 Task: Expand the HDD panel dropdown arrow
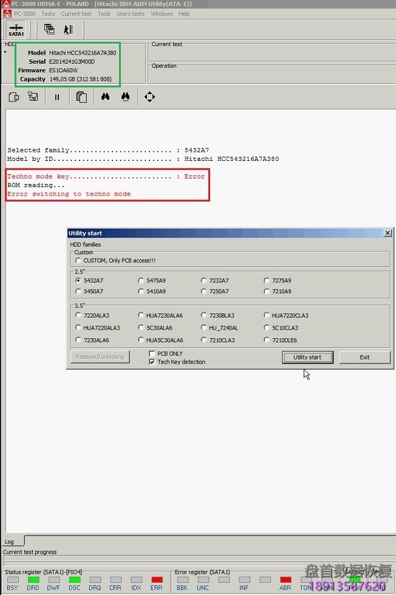(5, 52)
